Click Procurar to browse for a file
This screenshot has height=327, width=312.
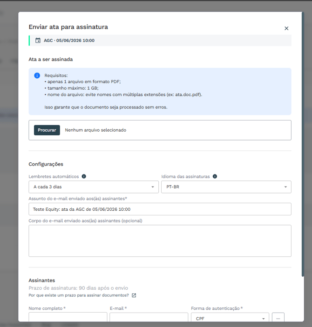(47, 130)
